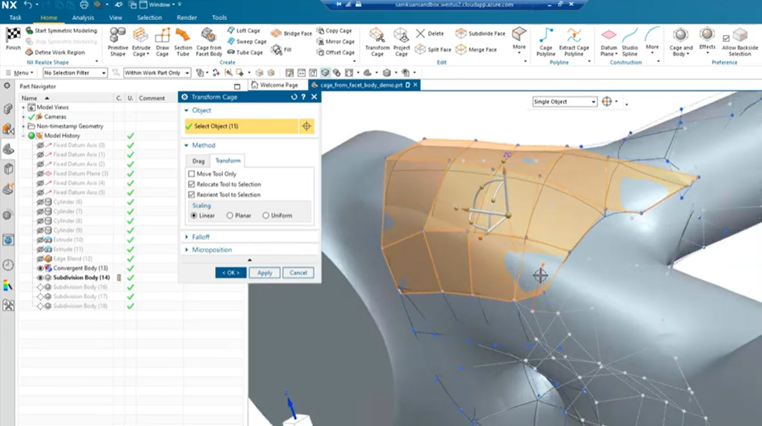Click the Loft Cage command
This screenshot has width=762, height=426.
click(x=244, y=31)
